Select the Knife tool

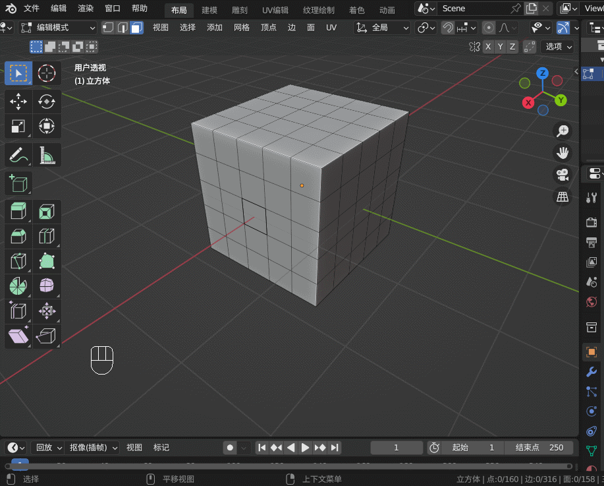tap(18, 261)
